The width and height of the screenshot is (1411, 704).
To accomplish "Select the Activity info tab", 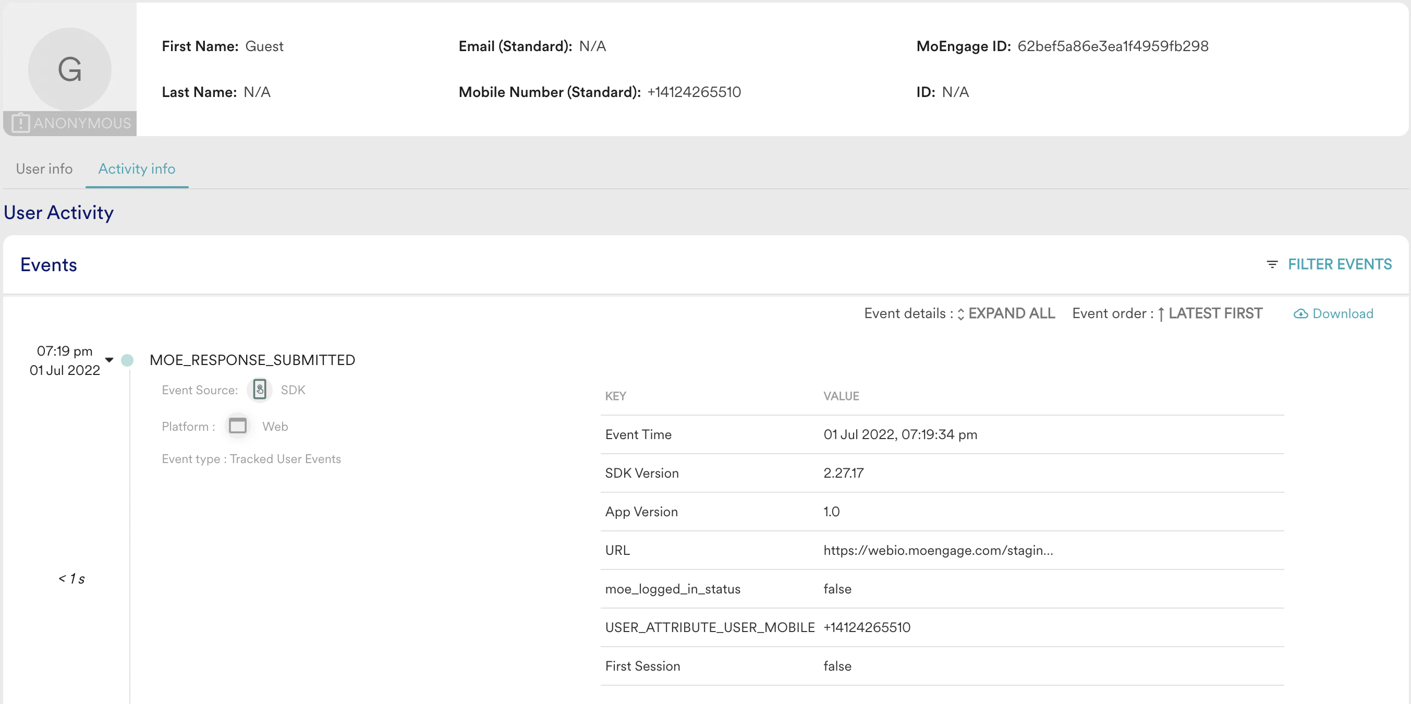I will 137,169.
